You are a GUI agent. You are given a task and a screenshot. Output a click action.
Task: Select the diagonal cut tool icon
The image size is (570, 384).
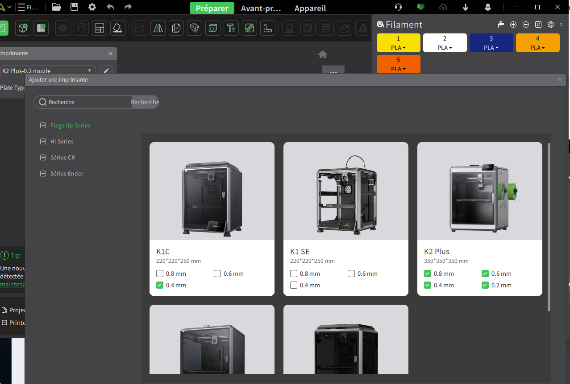pyautogui.click(x=250, y=28)
